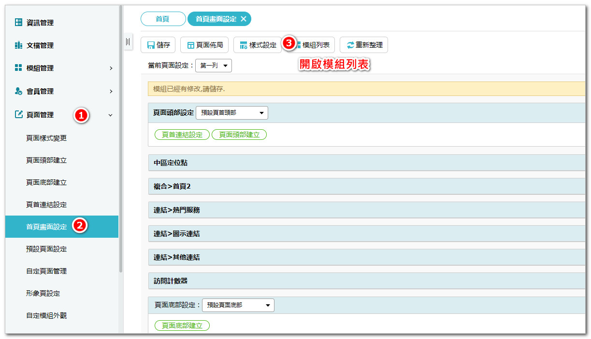The image size is (591, 339).
Task: Refresh using 重新整理 button
Action: click(364, 45)
